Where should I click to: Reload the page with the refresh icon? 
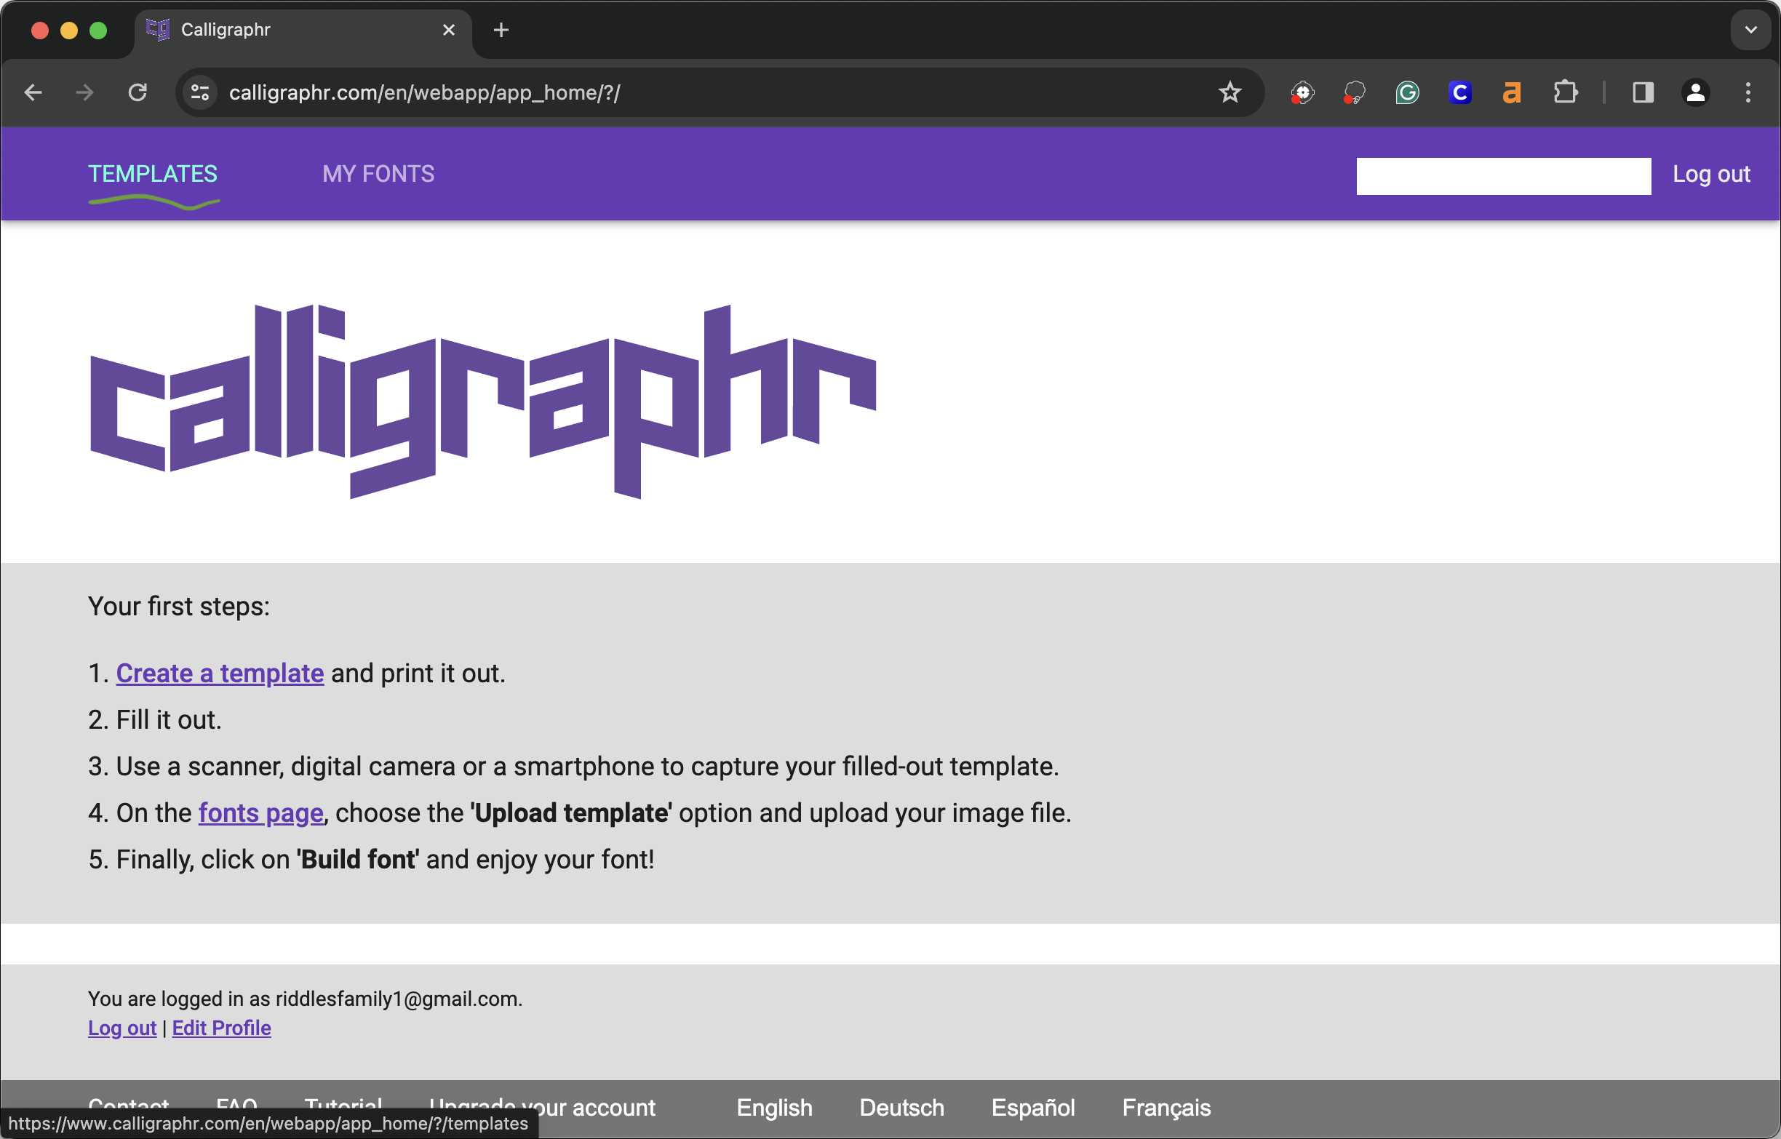138,92
